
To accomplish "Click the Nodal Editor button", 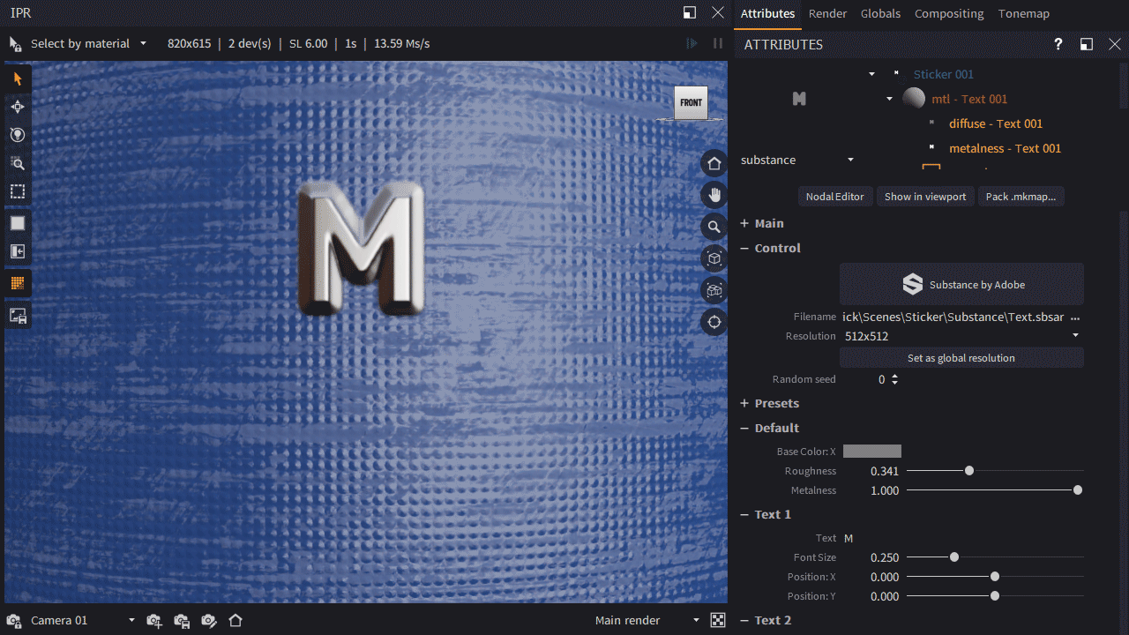I will pyautogui.click(x=834, y=197).
